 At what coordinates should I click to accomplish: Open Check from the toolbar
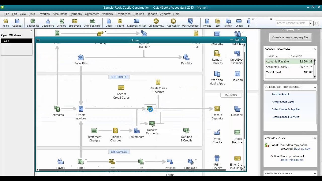(x=239, y=23)
